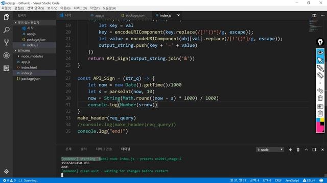This screenshot has height=183, width=327.
Task: Move panel position icon in terminal bar
Action: (x=314, y=149)
